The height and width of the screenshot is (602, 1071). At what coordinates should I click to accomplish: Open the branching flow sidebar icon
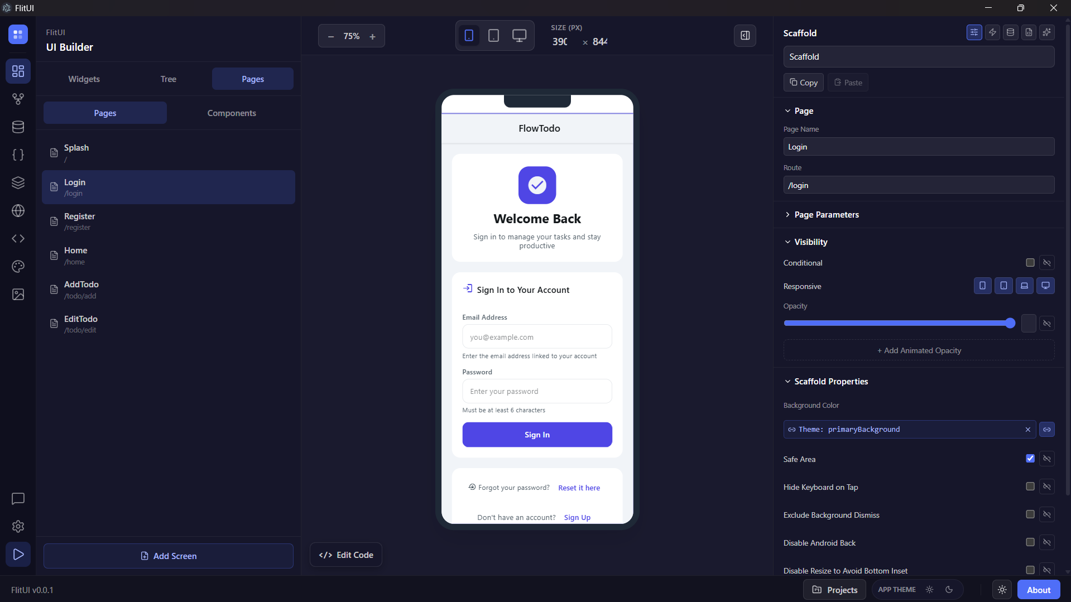click(x=18, y=99)
